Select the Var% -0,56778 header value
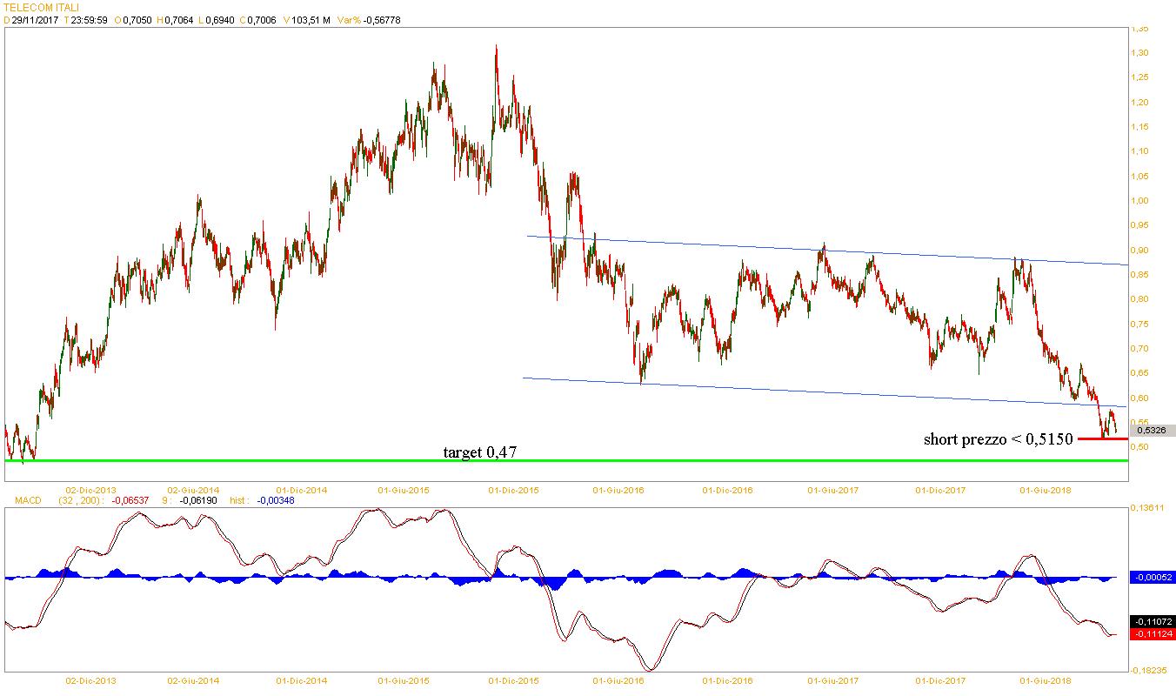Image resolution: width=1176 pixels, height=696 pixels. (x=377, y=20)
